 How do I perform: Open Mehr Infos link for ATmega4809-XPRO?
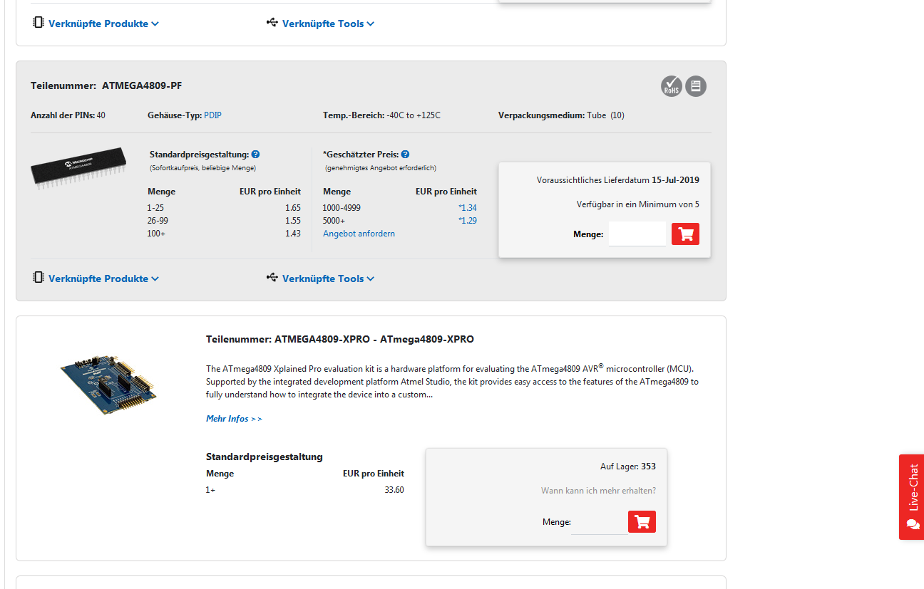coord(234,419)
